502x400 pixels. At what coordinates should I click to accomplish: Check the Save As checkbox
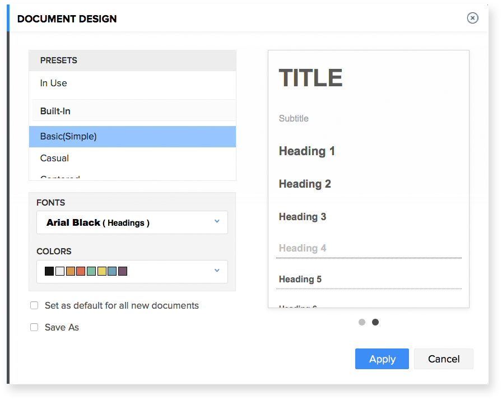(34, 327)
